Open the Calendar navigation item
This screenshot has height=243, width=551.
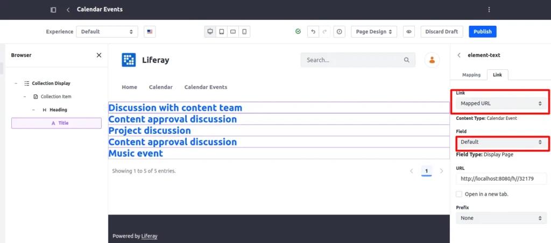[x=160, y=87]
